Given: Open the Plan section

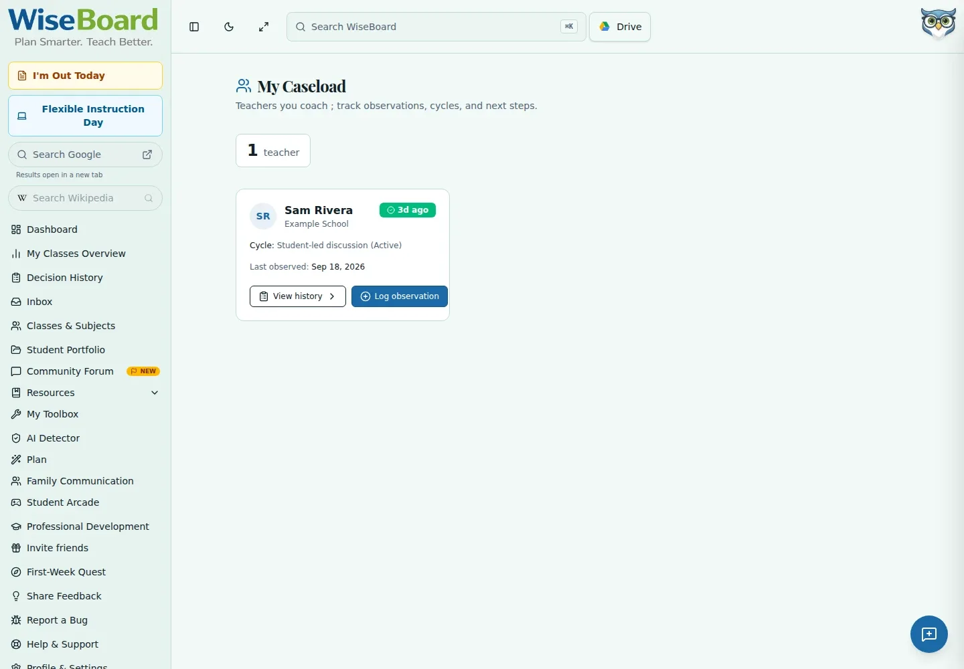Looking at the screenshot, I should point(85,460).
